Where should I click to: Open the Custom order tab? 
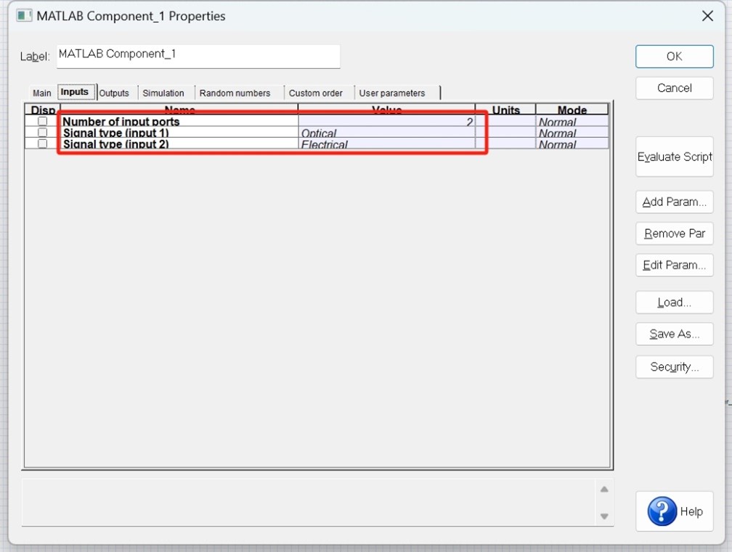317,92
